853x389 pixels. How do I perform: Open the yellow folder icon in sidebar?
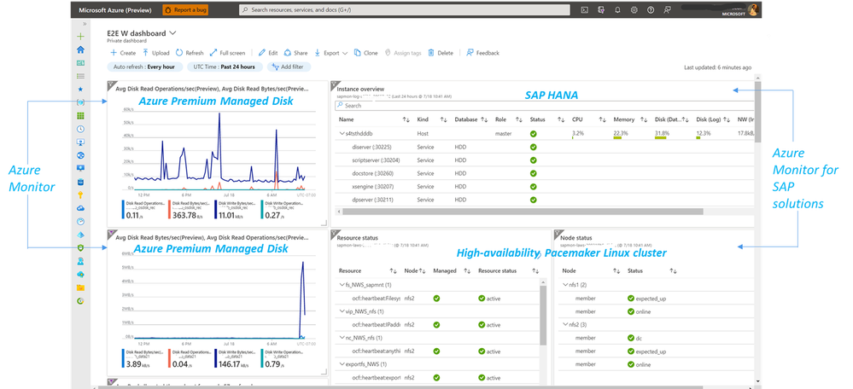80,287
